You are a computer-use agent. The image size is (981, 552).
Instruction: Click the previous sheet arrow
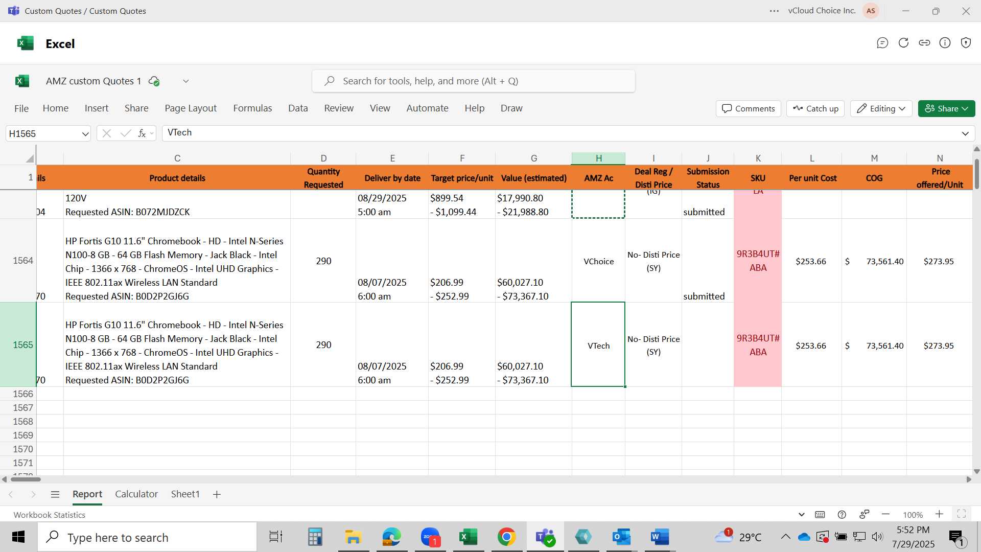pyautogui.click(x=11, y=494)
